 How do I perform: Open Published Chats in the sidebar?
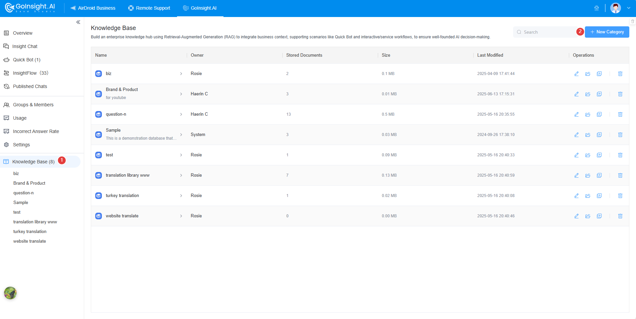pyautogui.click(x=30, y=86)
